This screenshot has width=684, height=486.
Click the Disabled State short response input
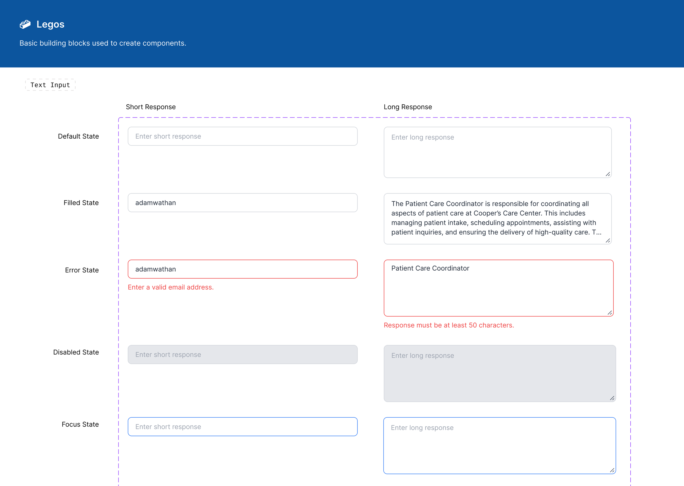[243, 355]
